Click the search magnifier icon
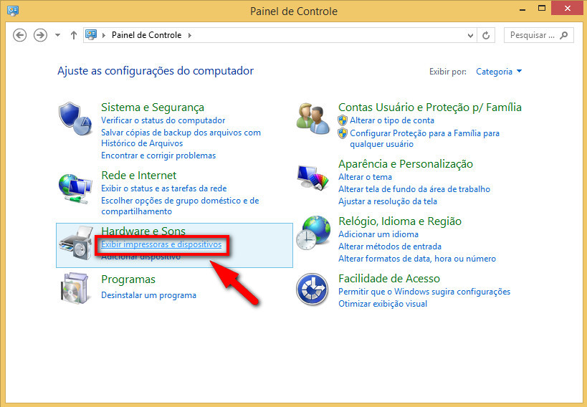587x407 pixels. coord(563,35)
